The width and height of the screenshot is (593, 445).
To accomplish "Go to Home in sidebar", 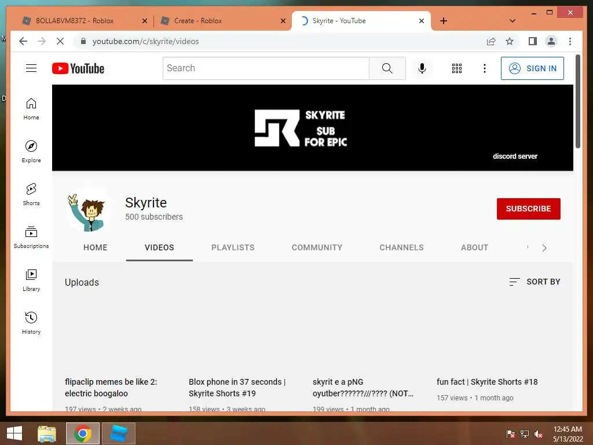I will (x=31, y=109).
